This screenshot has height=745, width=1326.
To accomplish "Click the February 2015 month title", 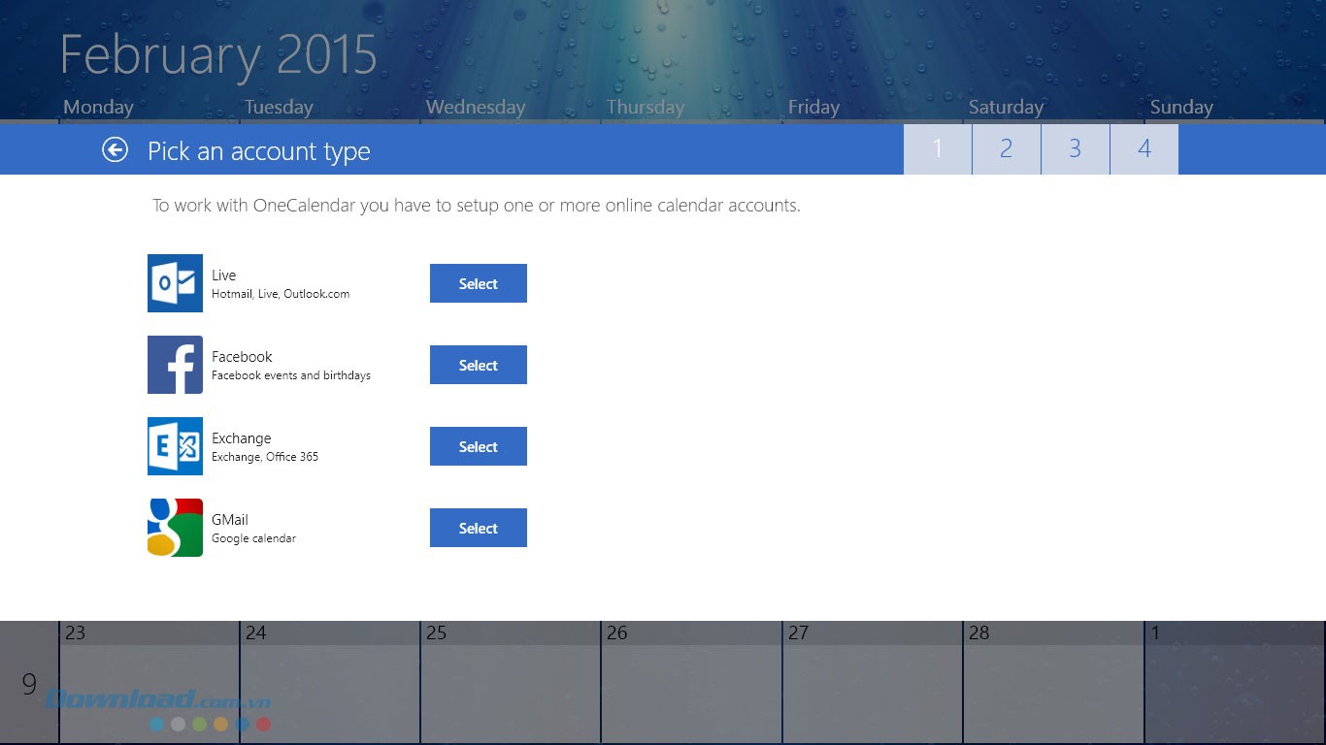I will [x=218, y=55].
